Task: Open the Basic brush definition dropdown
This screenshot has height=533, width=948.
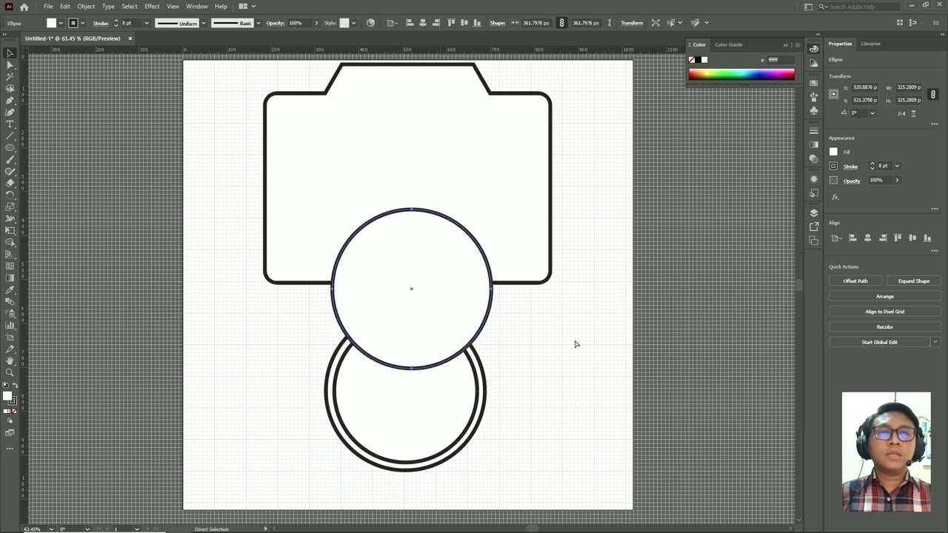Action: pyautogui.click(x=258, y=23)
